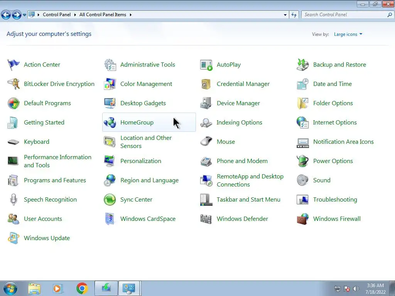The image size is (395, 296).
Task: Open Windows Explorer from the taskbar
Action: click(34, 288)
